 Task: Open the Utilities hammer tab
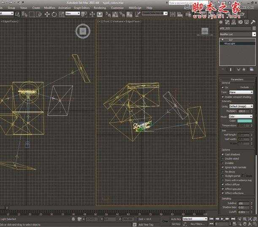253,22
